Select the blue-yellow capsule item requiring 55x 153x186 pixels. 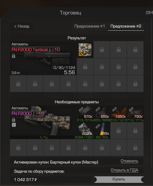click(102, 131)
